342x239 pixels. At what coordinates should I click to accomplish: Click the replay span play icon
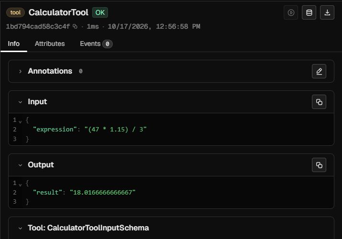(291, 12)
